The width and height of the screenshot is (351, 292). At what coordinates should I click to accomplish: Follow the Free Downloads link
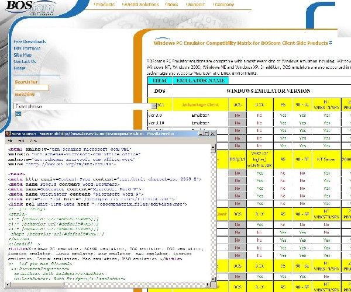(30, 41)
